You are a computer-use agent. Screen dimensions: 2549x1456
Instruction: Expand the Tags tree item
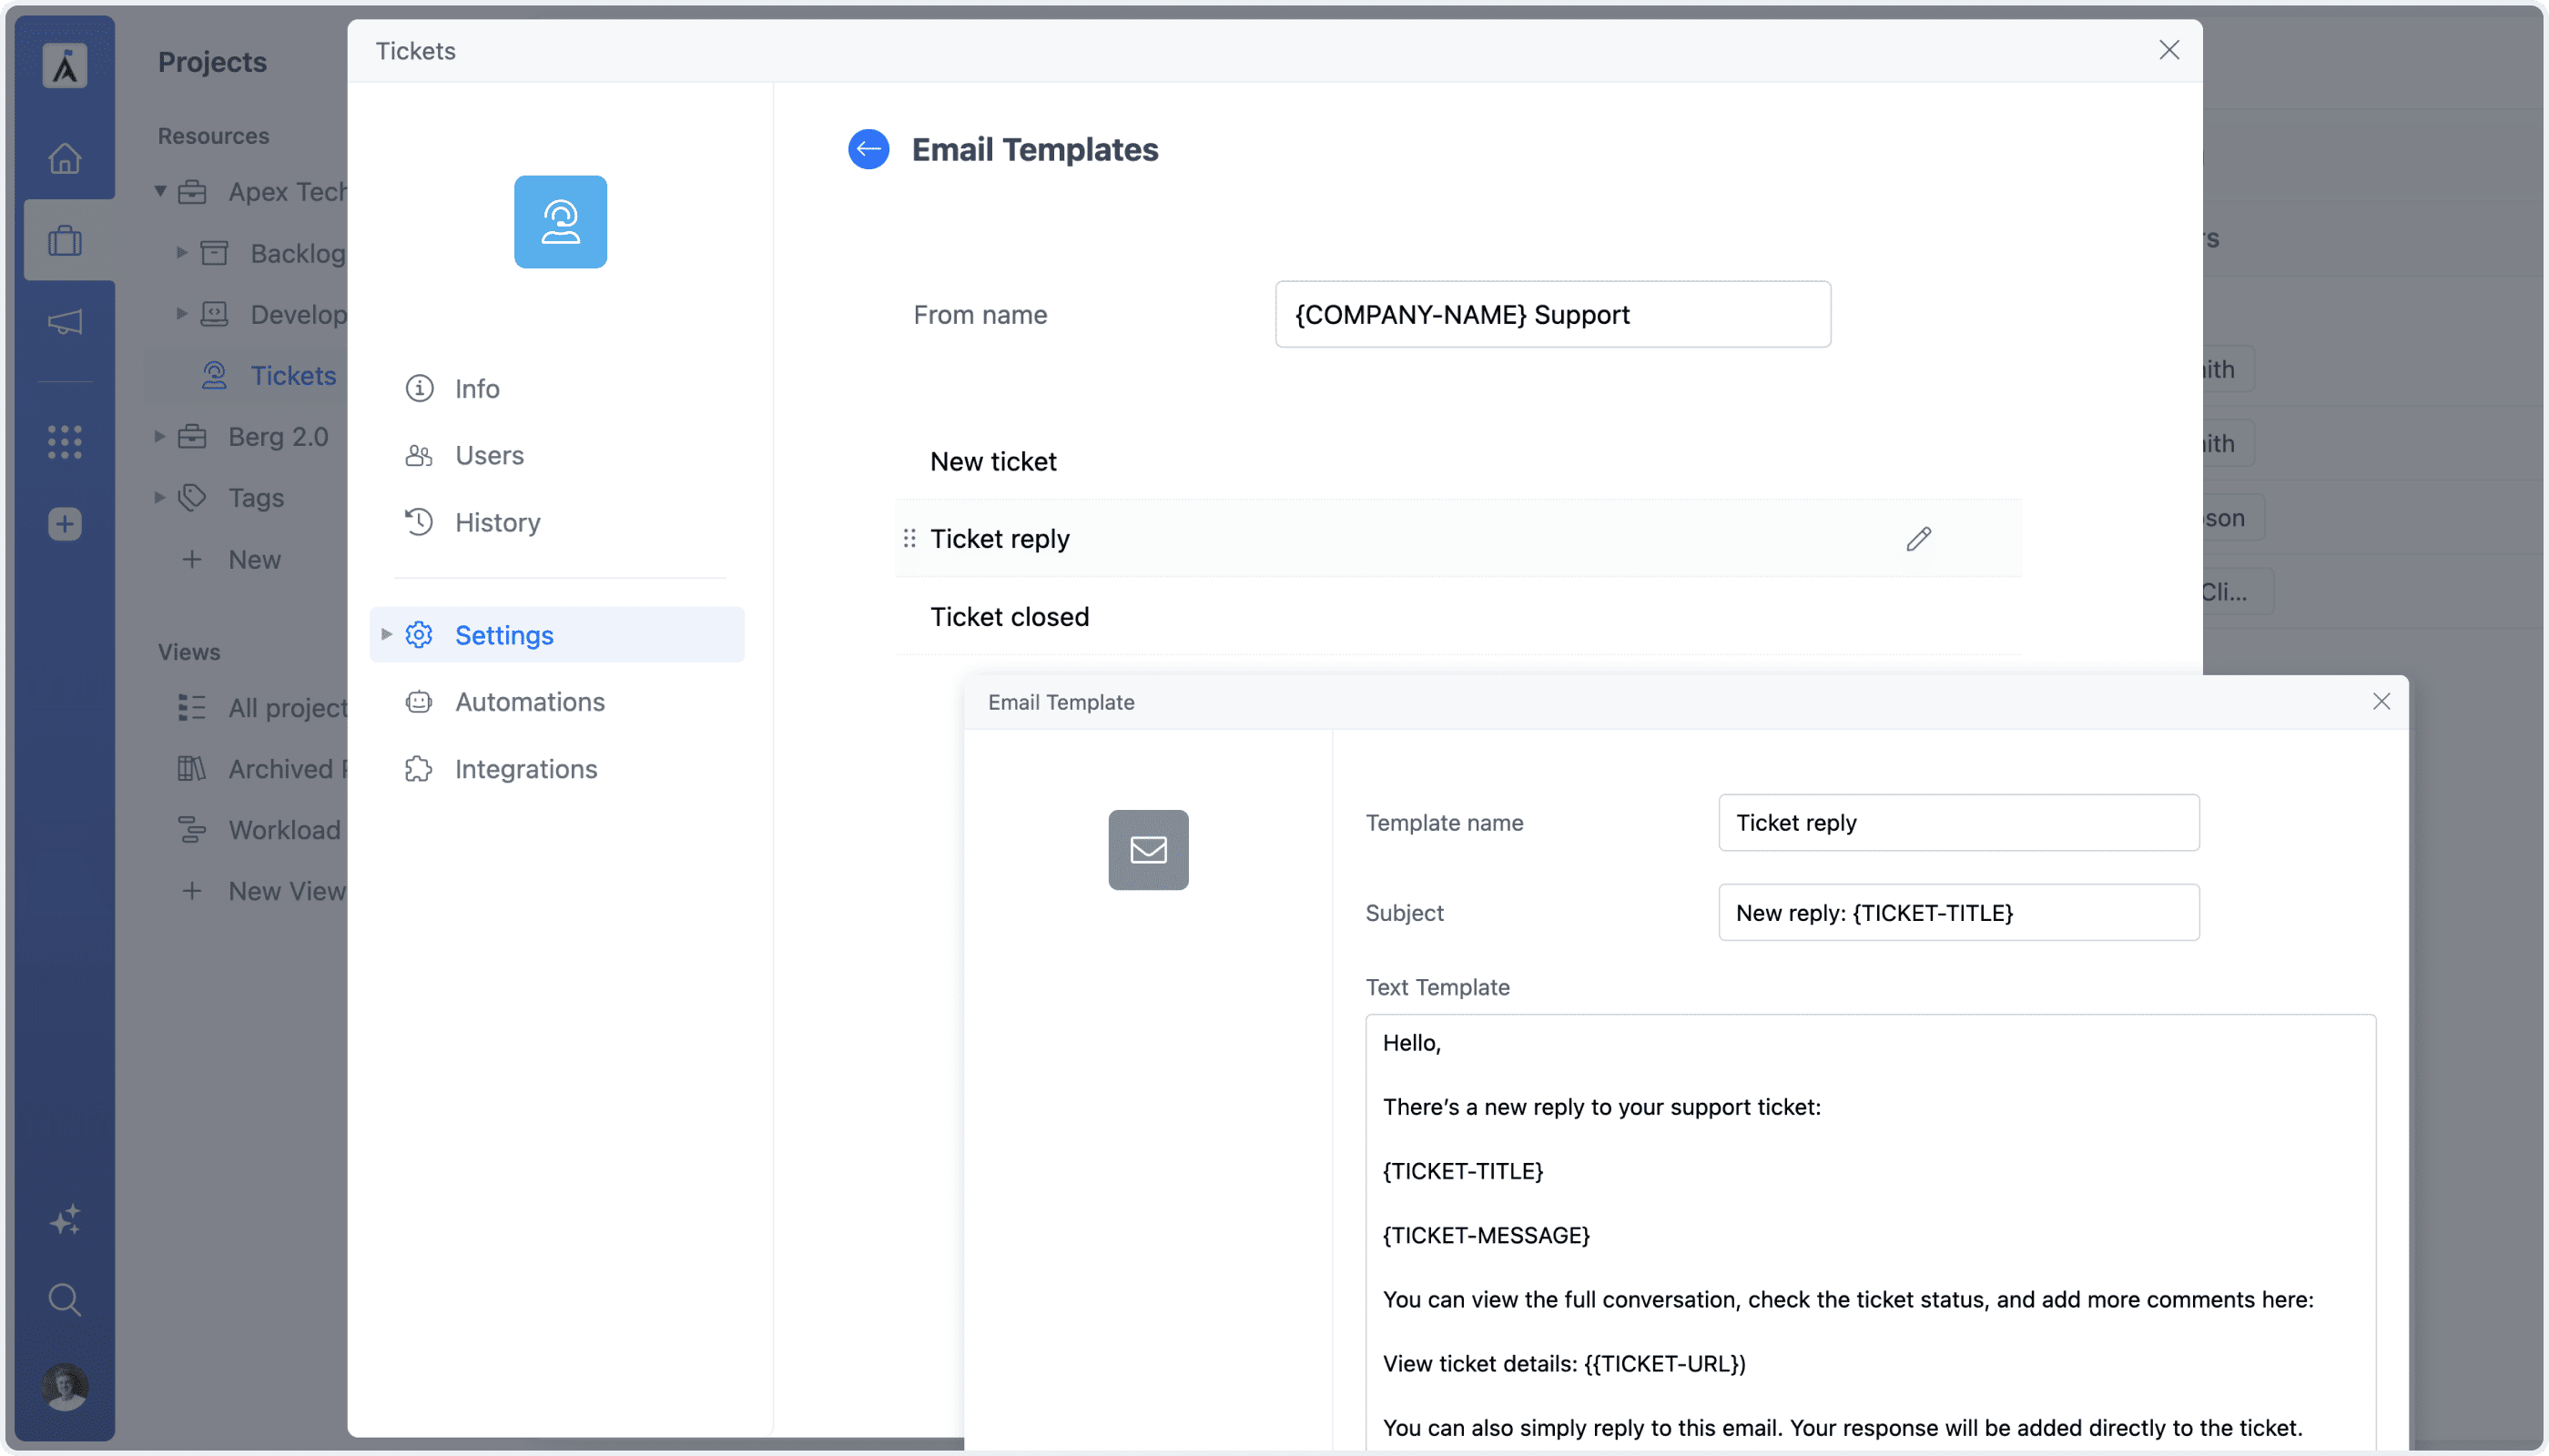point(160,497)
